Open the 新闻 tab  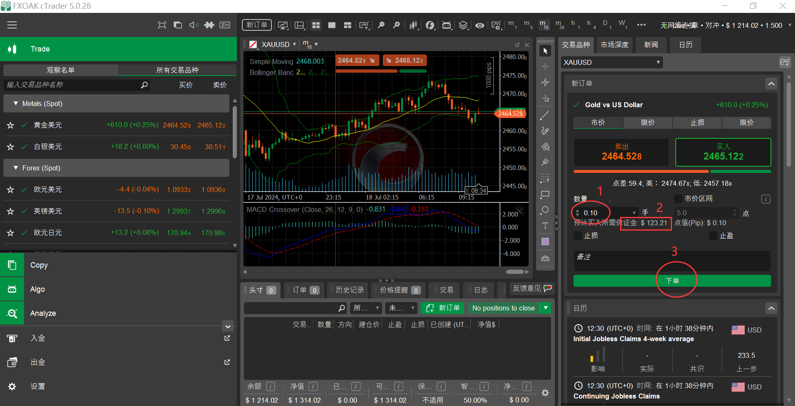click(x=651, y=45)
